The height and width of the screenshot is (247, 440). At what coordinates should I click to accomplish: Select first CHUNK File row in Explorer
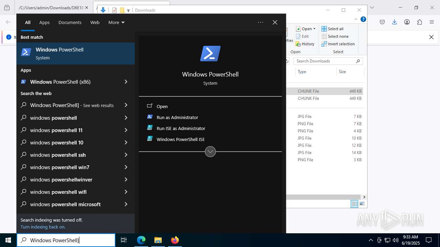tap(324, 91)
